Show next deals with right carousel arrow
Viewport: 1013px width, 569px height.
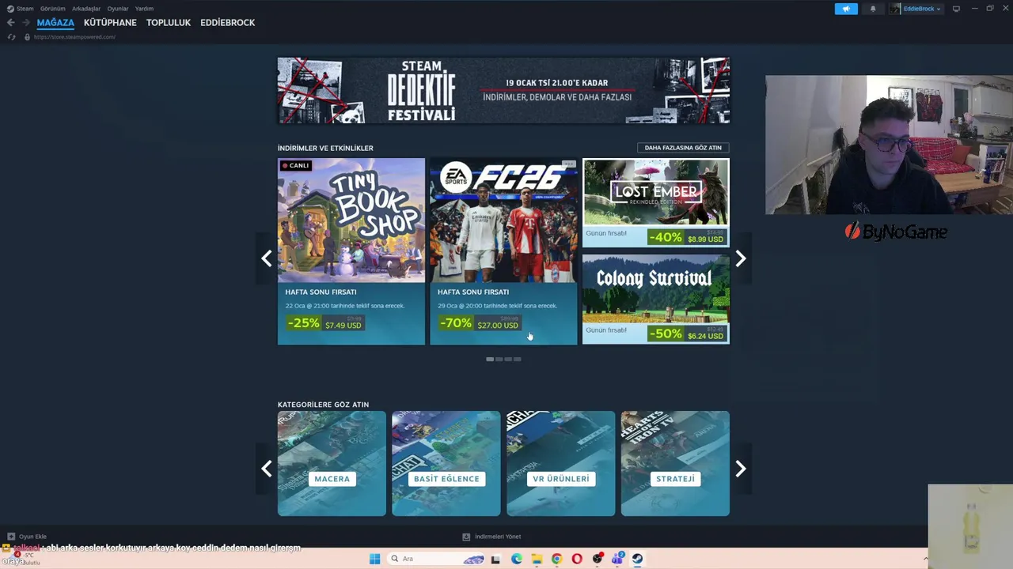740,258
